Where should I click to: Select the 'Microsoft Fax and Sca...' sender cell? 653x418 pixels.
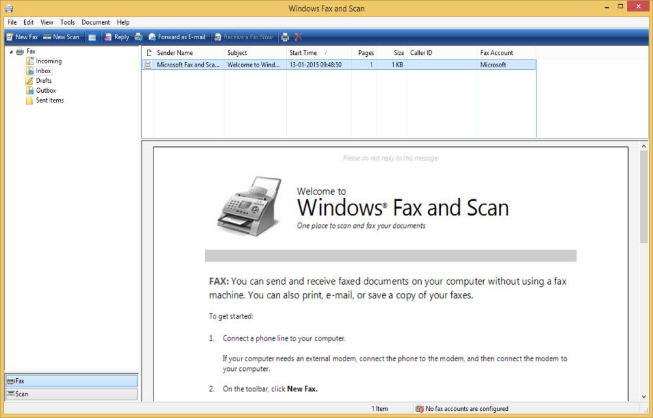coord(188,65)
